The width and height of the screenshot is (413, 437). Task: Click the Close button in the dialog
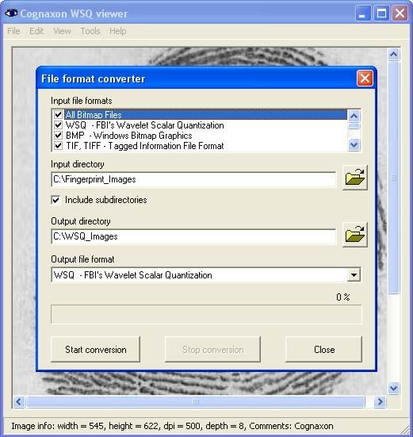click(x=324, y=350)
